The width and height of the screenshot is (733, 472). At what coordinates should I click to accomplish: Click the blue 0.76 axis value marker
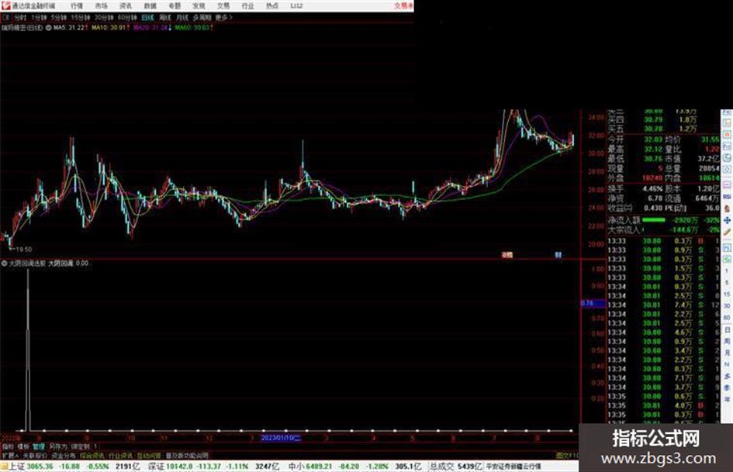pos(593,303)
